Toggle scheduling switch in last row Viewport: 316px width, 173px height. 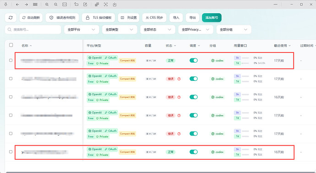coord(194,152)
